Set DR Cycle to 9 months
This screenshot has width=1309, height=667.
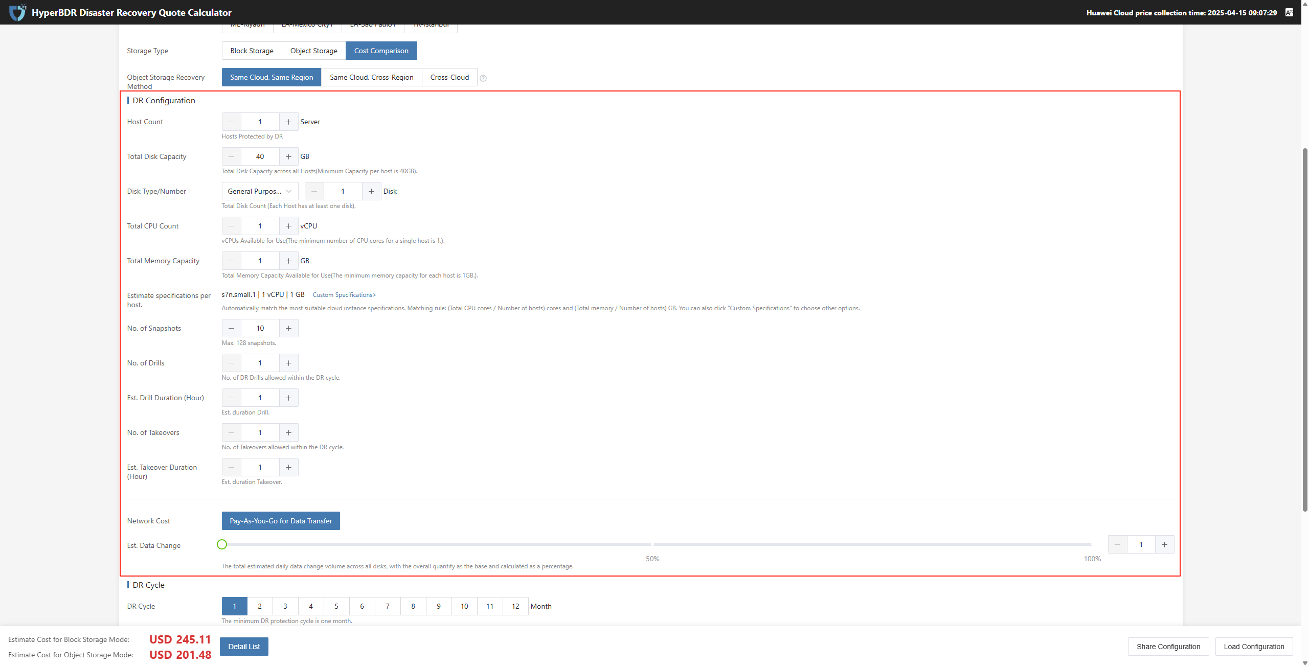tap(439, 606)
